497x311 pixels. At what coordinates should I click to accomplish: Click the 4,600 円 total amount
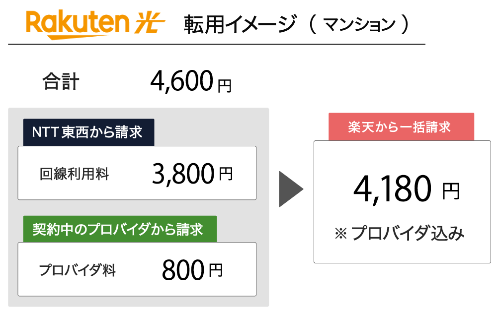[190, 82]
